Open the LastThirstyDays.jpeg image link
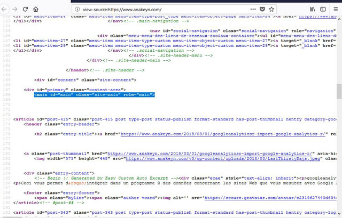Screen dimensions: 342x218 223,159
